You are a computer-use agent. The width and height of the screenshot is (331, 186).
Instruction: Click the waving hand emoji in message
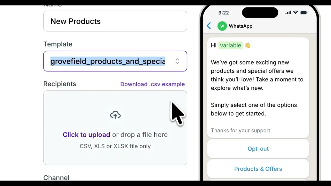click(x=248, y=45)
